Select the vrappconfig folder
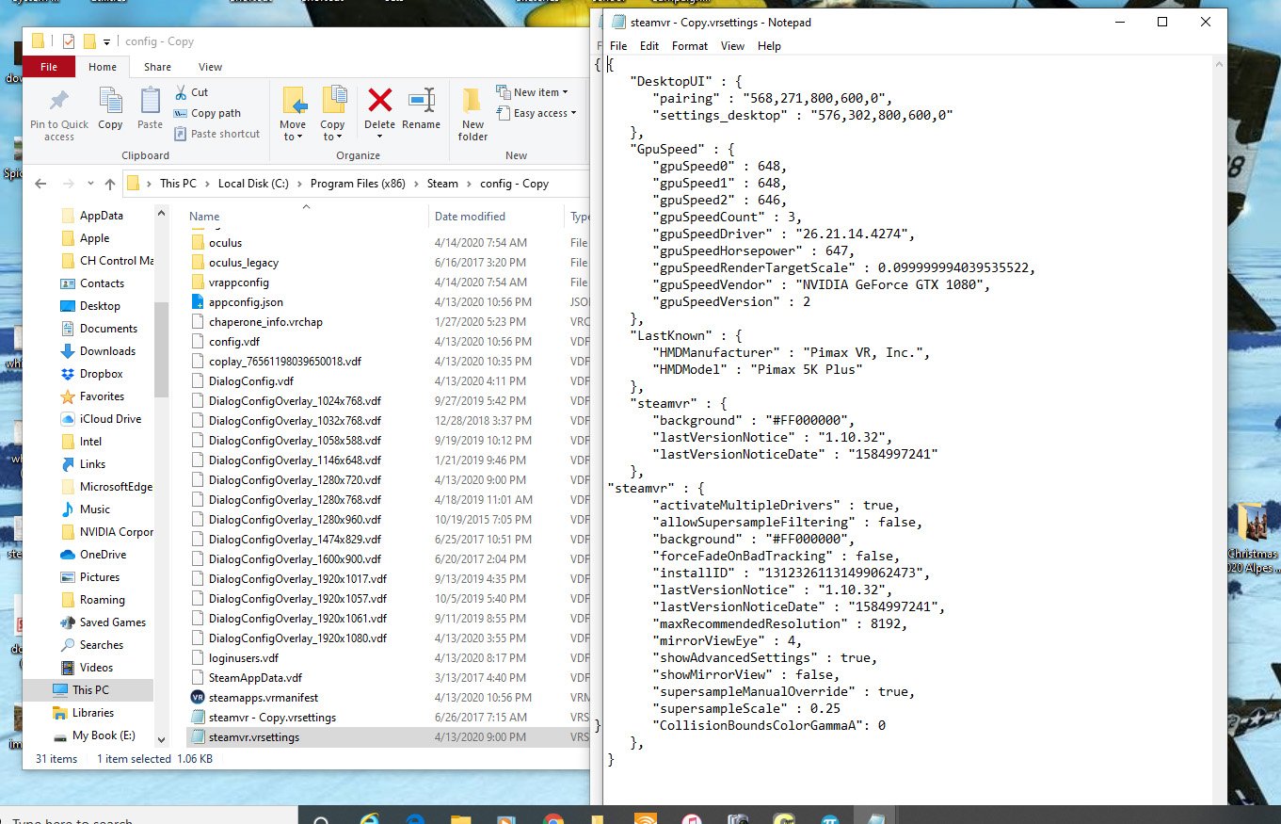The image size is (1281, 824). click(x=239, y=283)
